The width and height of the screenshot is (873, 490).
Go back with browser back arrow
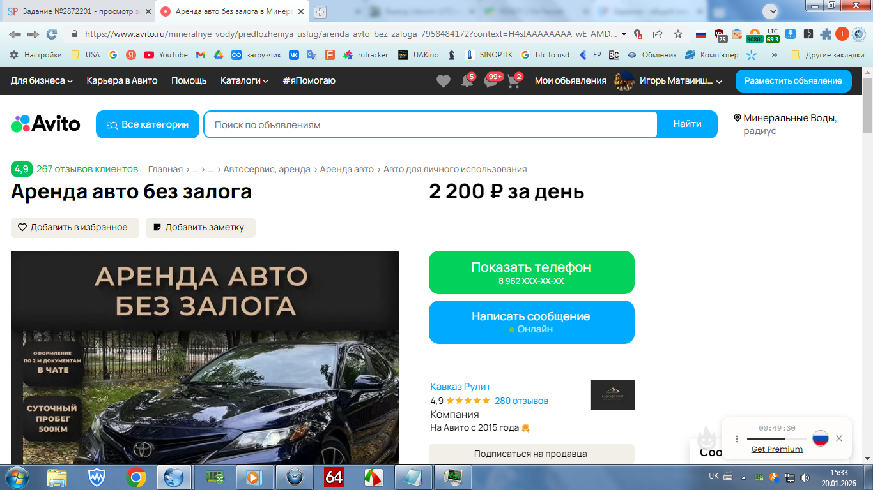15,34
